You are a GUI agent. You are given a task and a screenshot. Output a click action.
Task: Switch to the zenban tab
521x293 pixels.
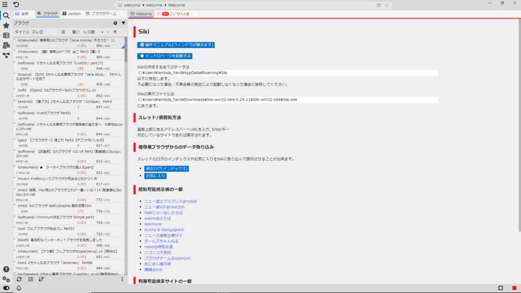pyautogui.click(x=72, y=14)
